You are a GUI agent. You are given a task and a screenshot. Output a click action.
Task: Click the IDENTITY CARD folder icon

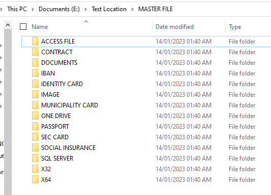(x=35, y=84)
